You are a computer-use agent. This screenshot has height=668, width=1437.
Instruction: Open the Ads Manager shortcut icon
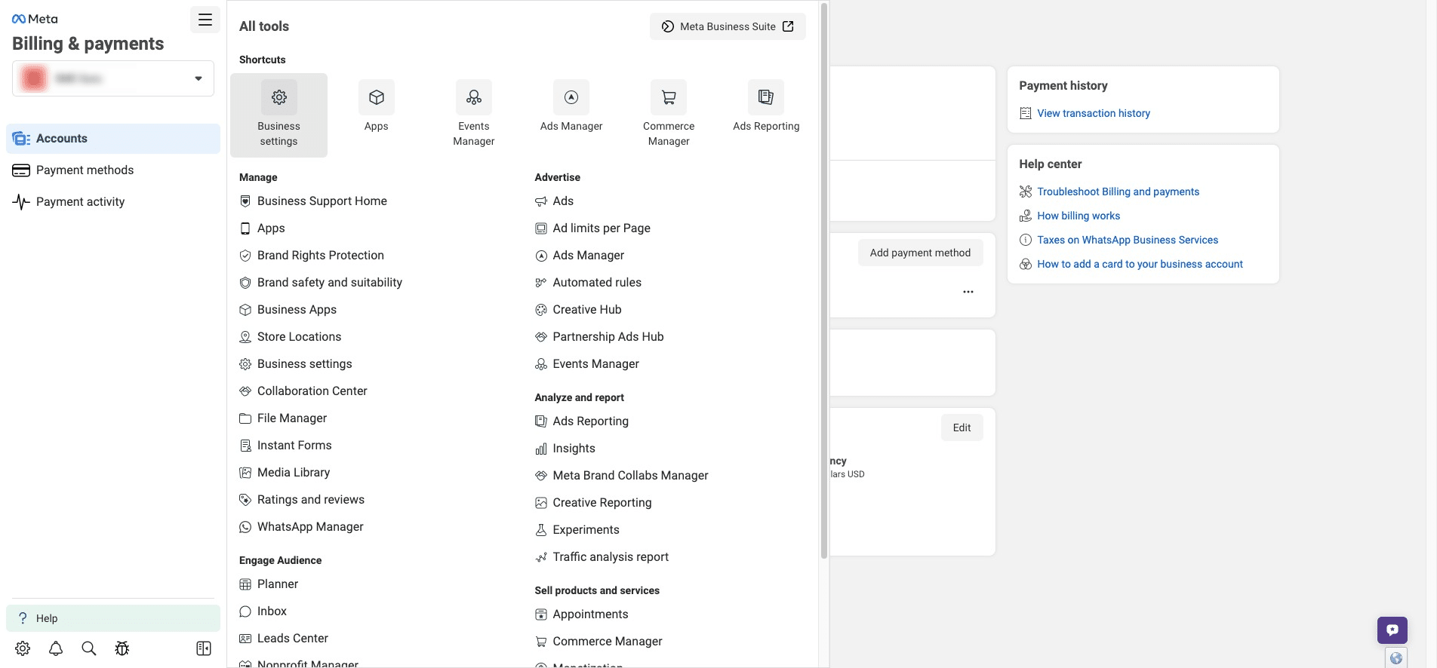tap(571, 97)
